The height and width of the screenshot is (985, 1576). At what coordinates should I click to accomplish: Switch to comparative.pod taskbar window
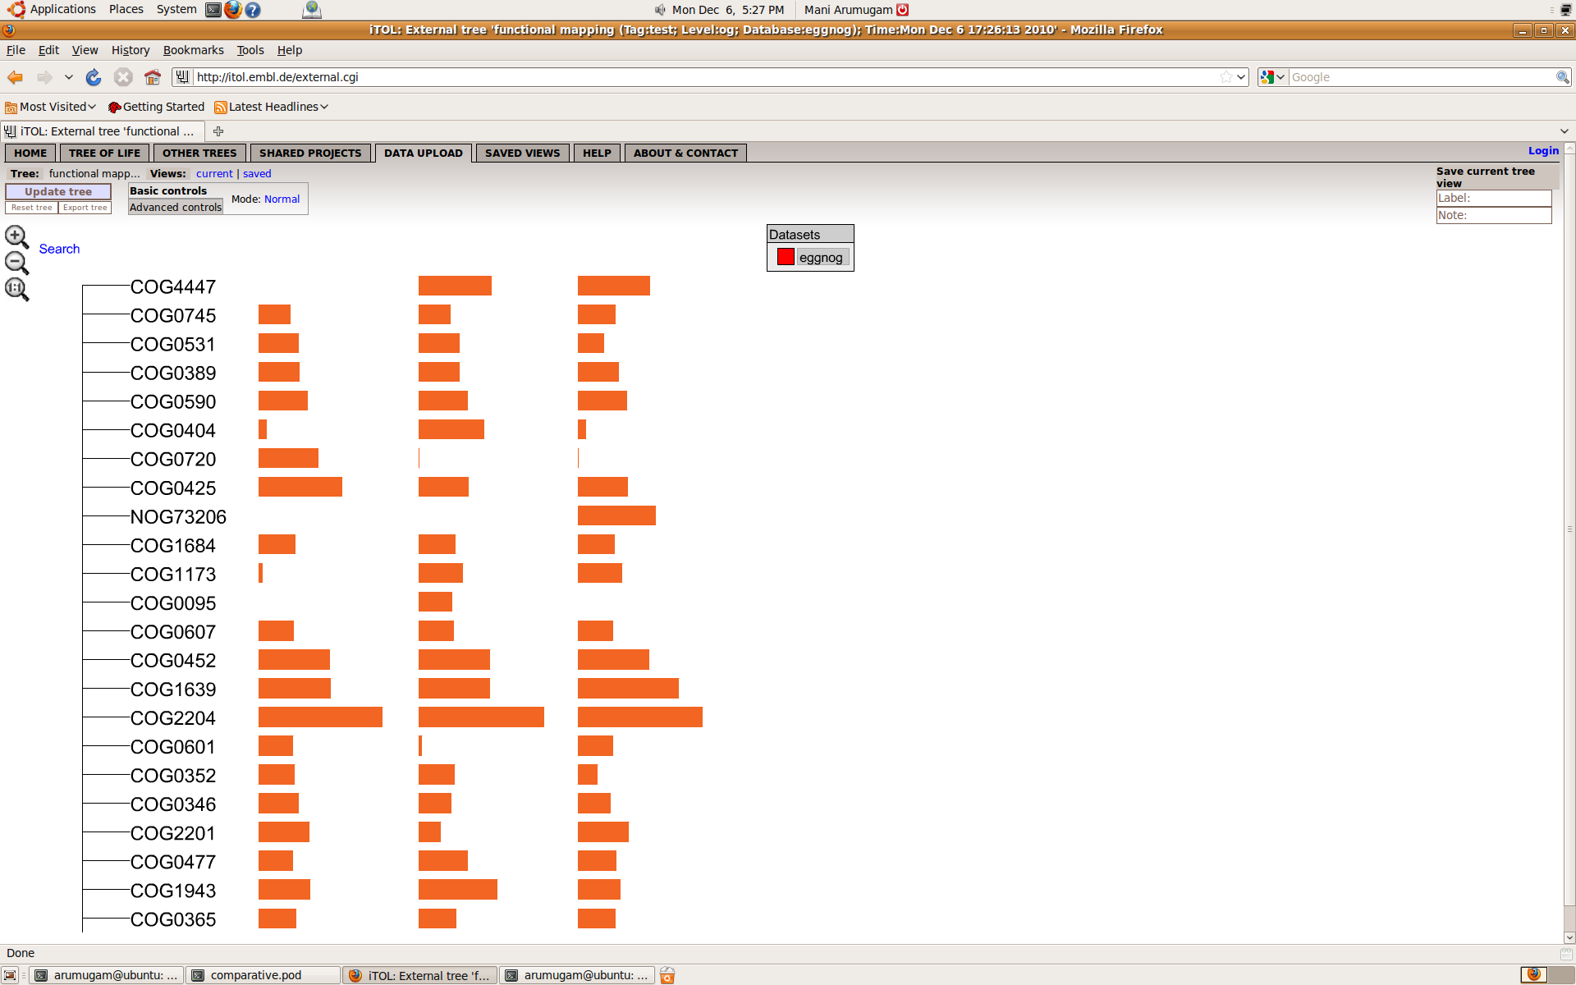pos(263,975)
